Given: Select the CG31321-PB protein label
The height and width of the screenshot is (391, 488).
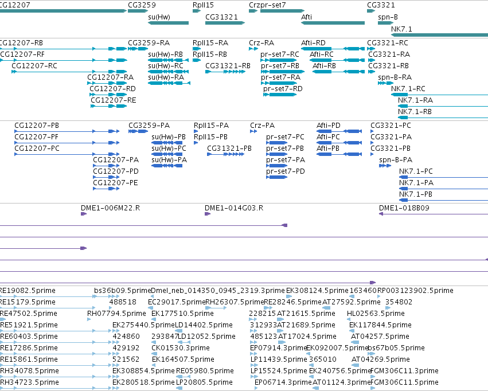Looking at the screenshot, I should 229,148.
